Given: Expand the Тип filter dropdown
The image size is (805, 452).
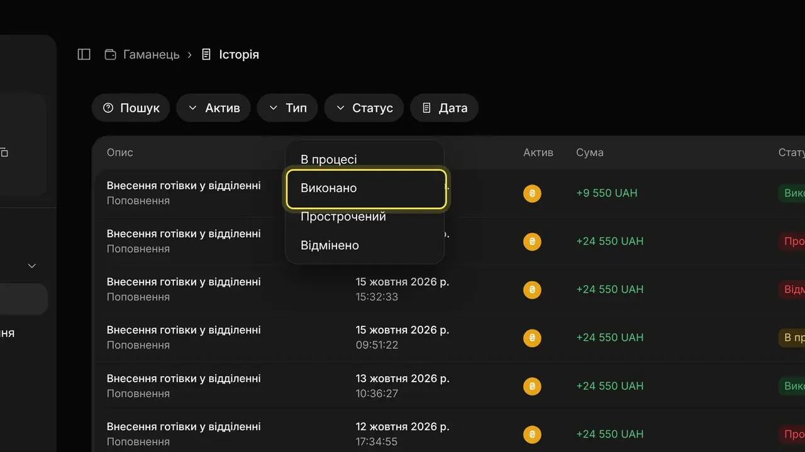Looking at the screenshot, I should coord(287,108).
